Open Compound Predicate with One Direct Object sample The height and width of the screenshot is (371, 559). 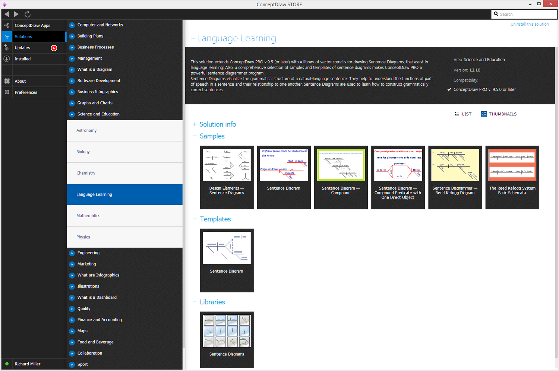coord(398,177)
